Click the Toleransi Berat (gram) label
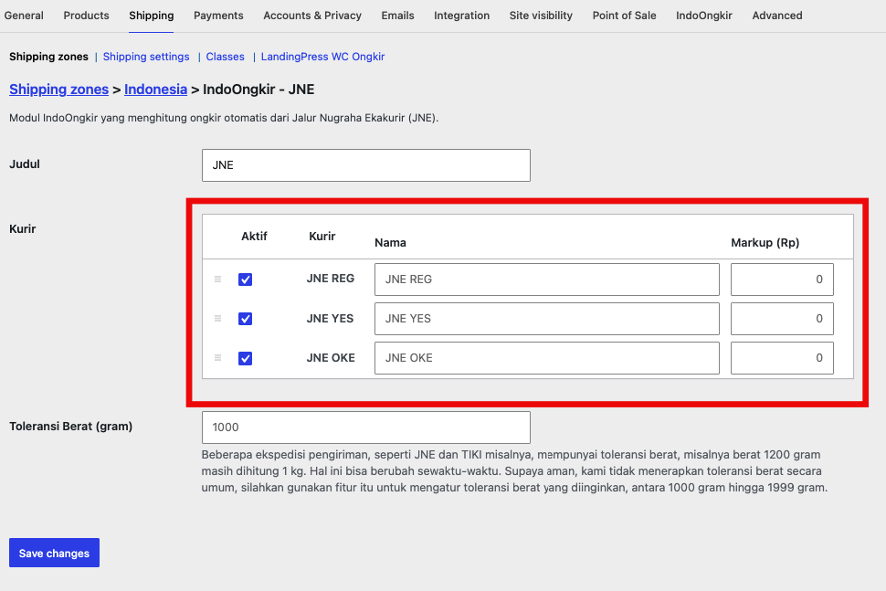Viewport: 886px width, 591px height. pos(70,426)
